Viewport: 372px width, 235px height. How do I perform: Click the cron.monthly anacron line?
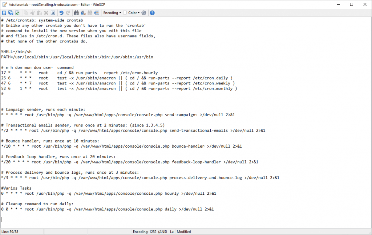click(x=119, y=88)
